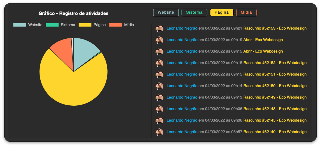
Task: Click user avatar in Rascunho #52148 row
Action: [159, 109]
